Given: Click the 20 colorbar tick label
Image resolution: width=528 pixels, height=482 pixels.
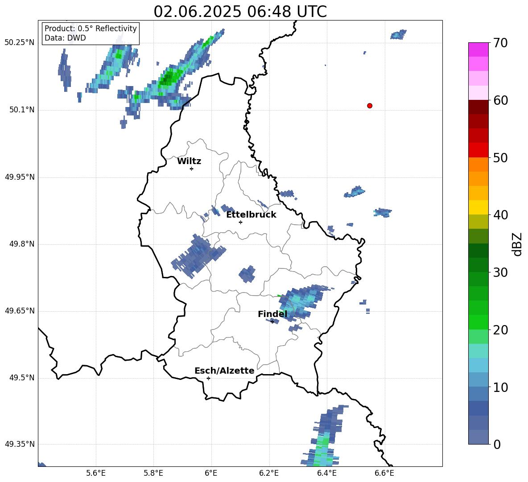Looking at the screenshot, I should (500, 330).
